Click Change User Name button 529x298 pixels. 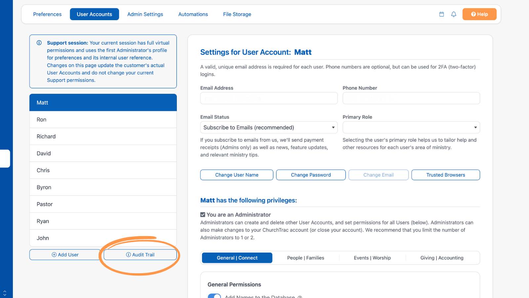[237, 175]
